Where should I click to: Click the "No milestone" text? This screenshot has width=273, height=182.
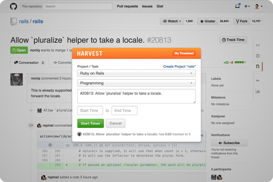220,104
